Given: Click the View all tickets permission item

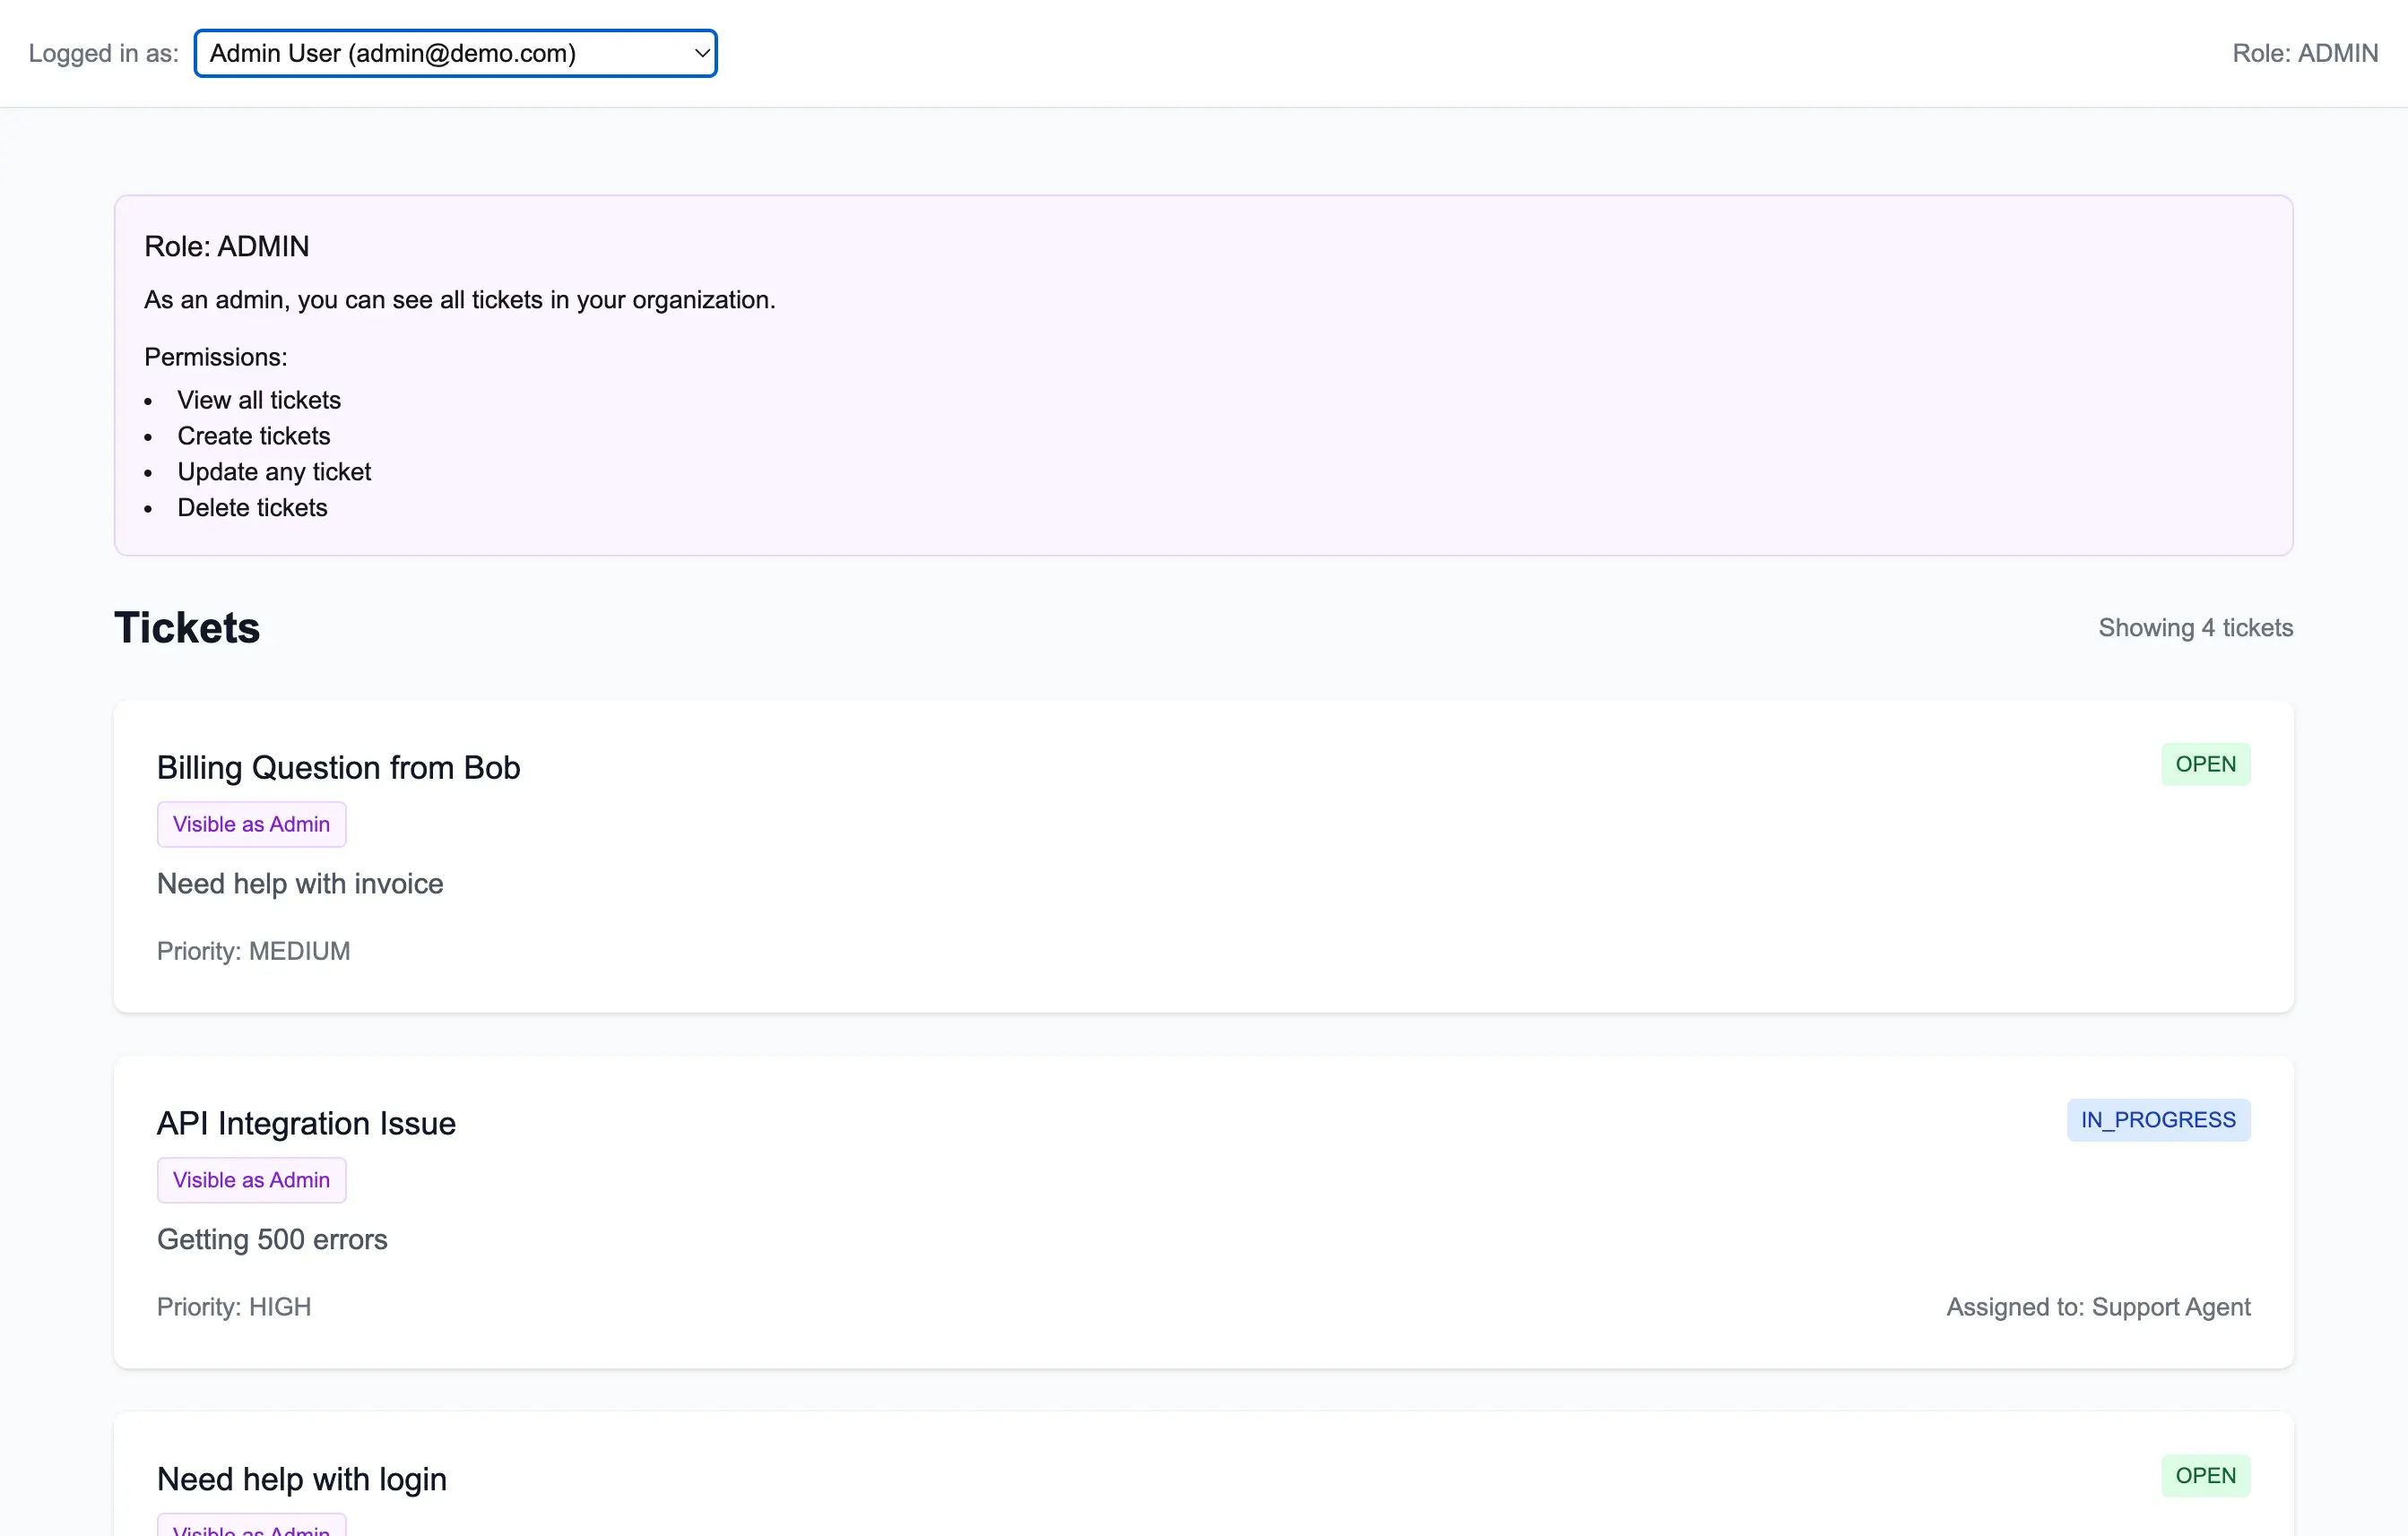Looking at the screenshot, I should click(x=259, y=400).
